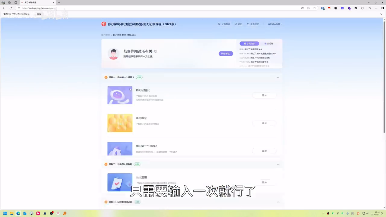Viewport: 386px width, 217px height.
Task: Click the 影刀初相识 course thumbnail
Action: [120, 95]
